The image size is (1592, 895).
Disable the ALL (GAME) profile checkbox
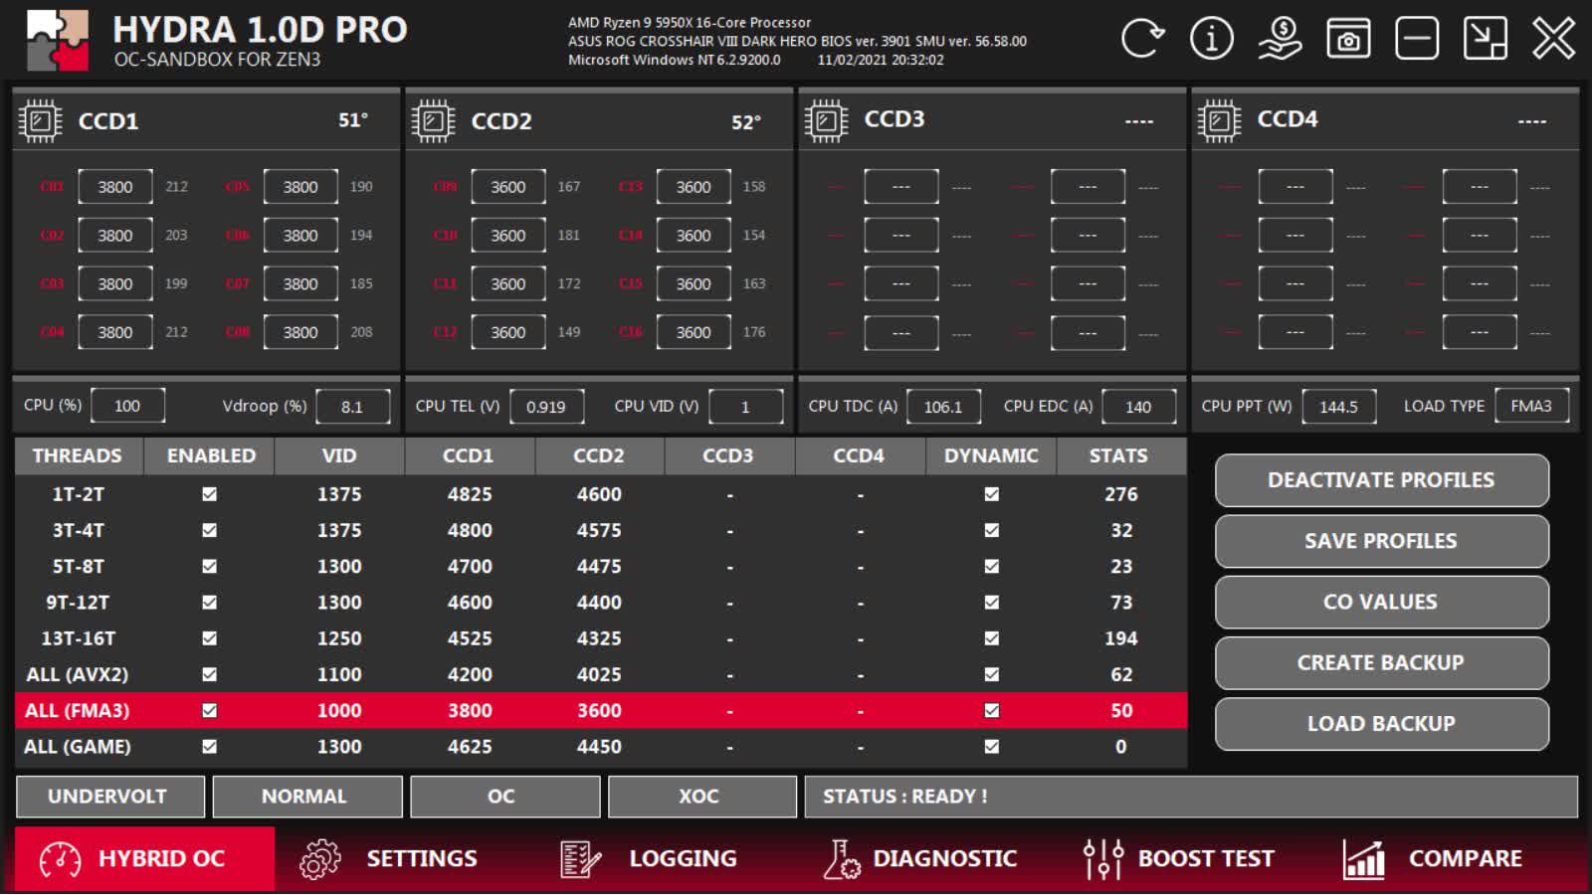tap(207, 746)
